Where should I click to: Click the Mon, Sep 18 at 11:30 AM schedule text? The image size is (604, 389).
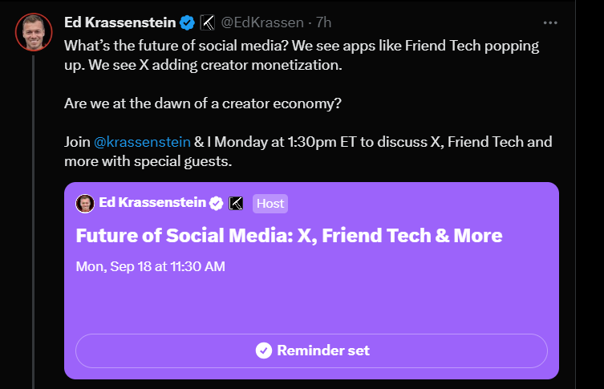pyautogui.click(x=150, y=265)
